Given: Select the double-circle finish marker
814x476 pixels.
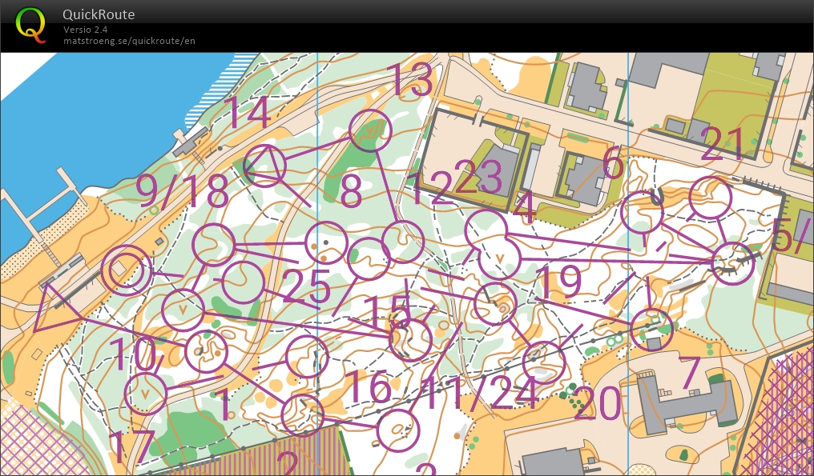Looking at the screenshot, I should pyautogui.click(x=127, y=270).
